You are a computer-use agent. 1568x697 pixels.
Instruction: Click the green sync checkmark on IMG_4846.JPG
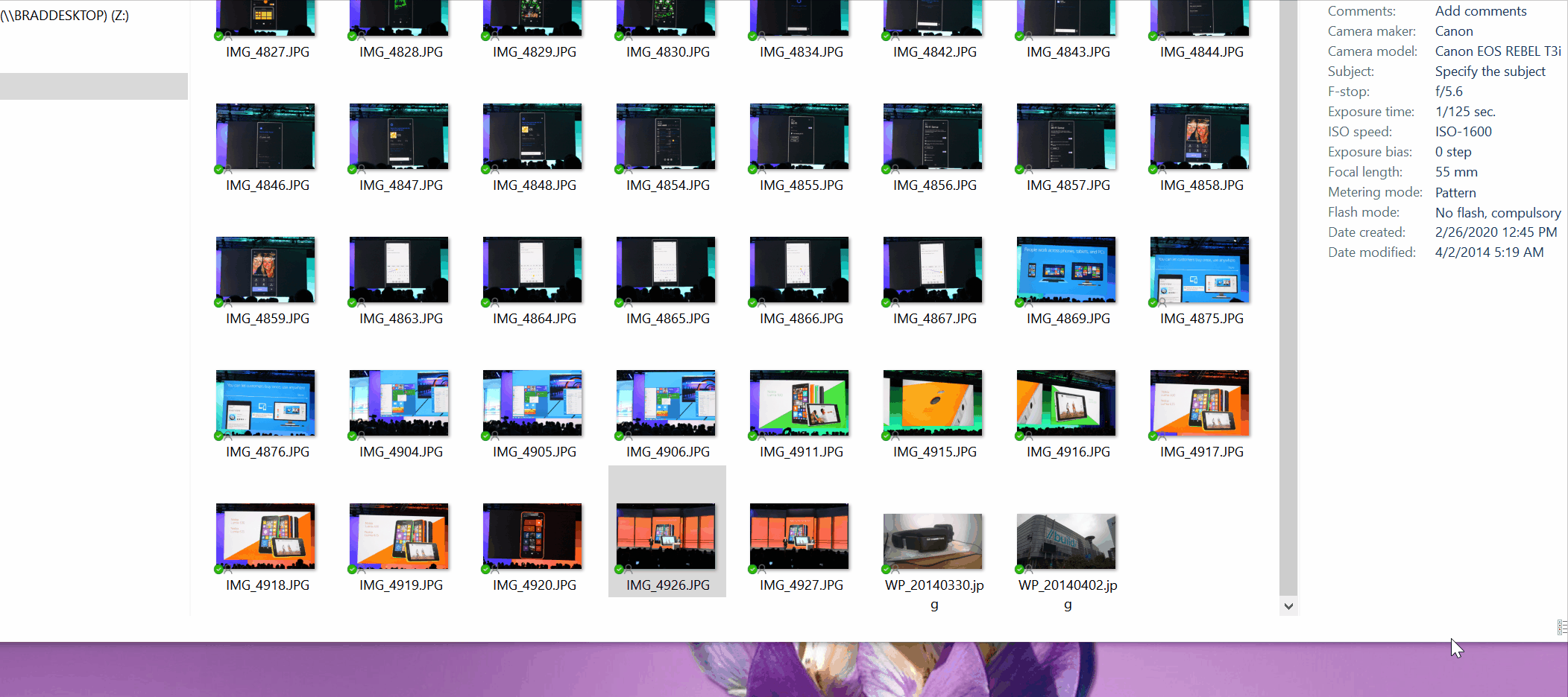point(219,169)
